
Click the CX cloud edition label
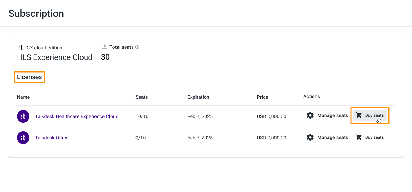45,48
